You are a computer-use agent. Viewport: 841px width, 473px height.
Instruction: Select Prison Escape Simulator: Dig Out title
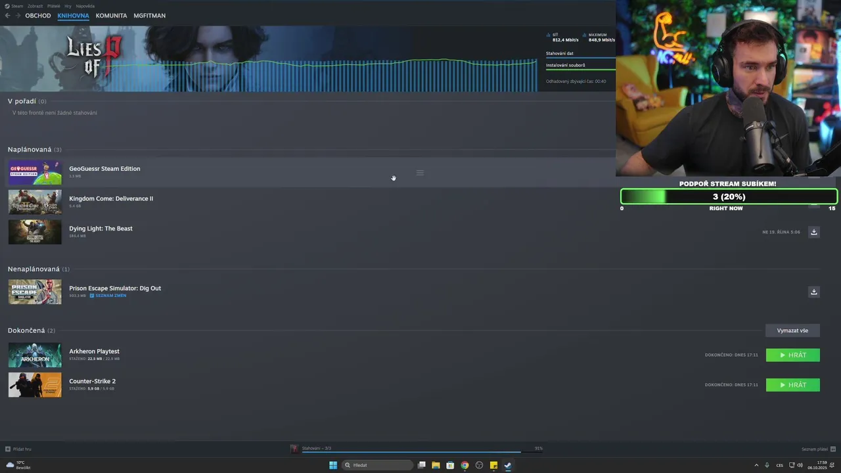[115, 288]
